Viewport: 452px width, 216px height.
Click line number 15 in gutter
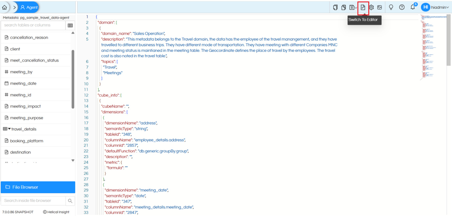pos(86,112)
